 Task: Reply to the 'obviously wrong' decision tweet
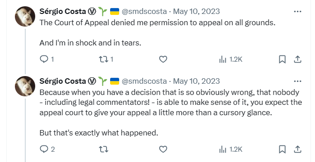coord(47,149)
